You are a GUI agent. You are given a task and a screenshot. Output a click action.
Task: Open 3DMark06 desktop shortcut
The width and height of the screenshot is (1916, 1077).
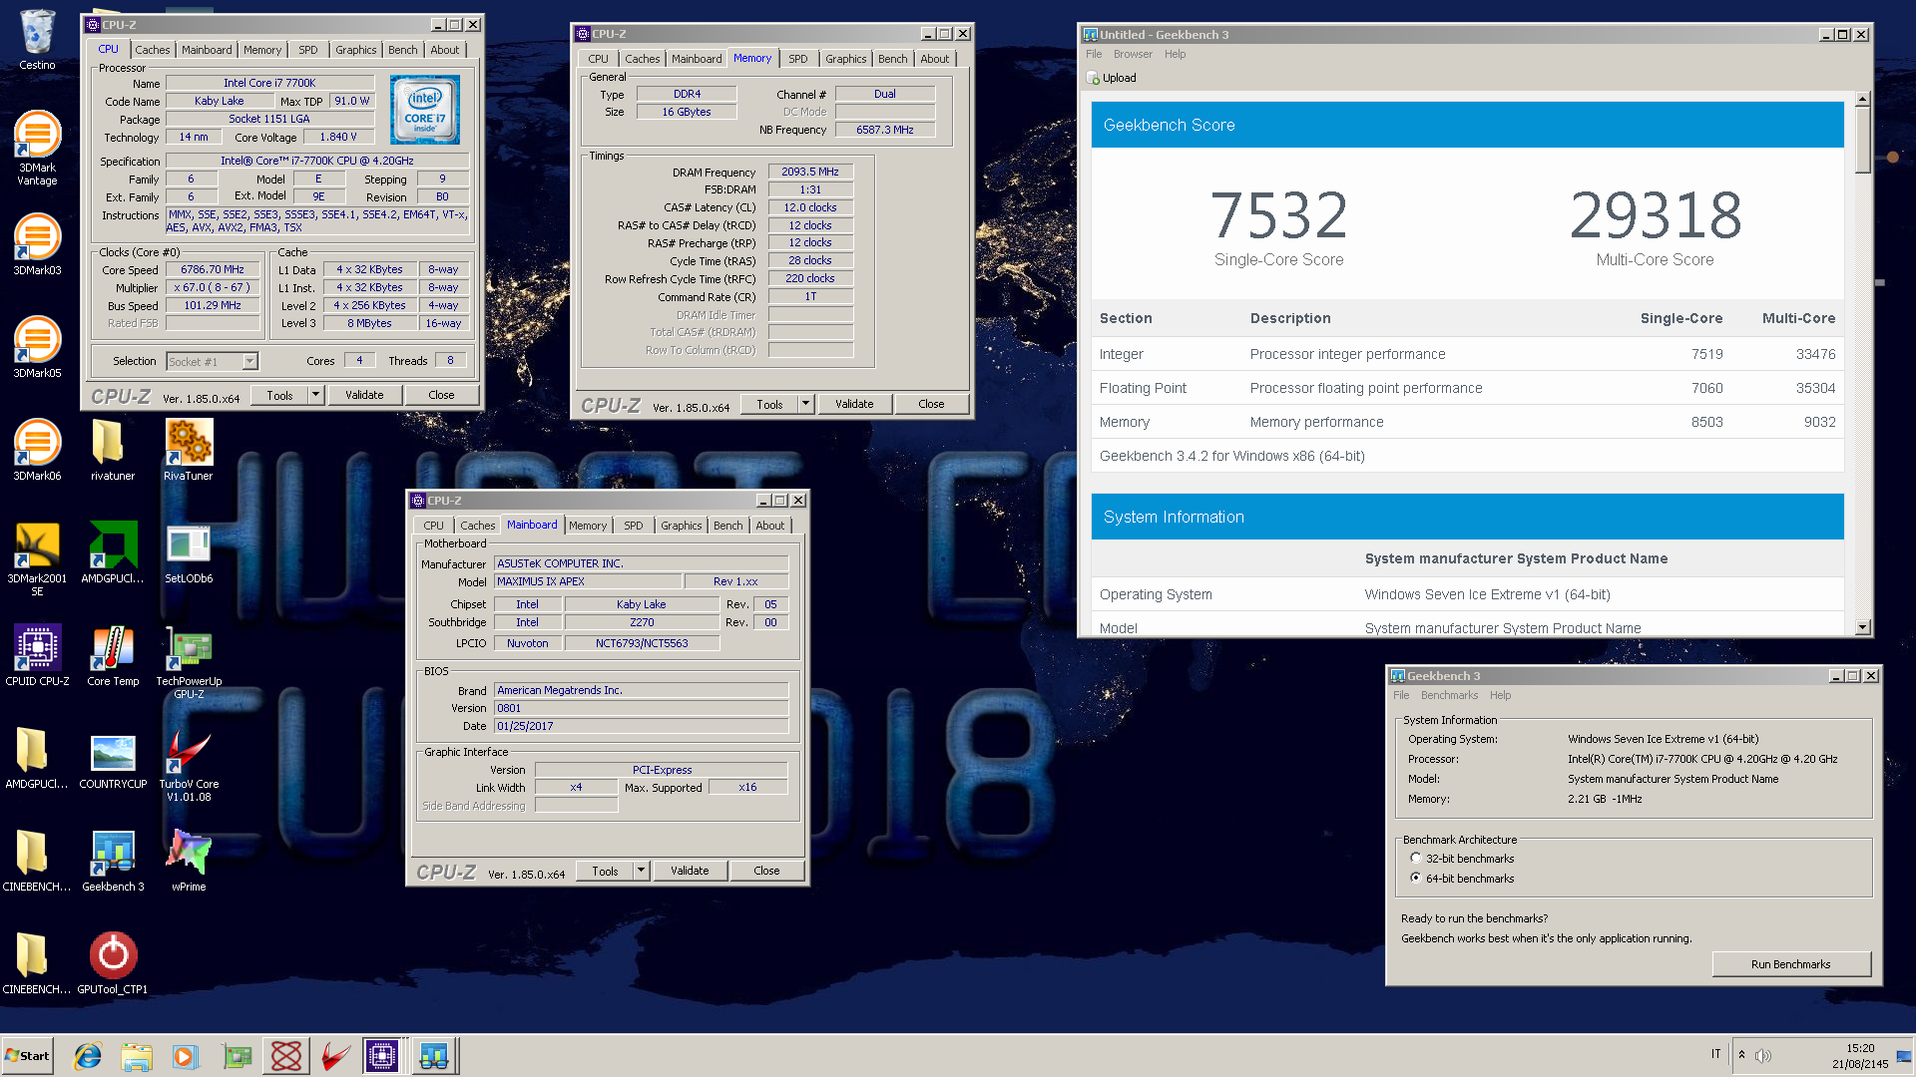coord(37,450)
